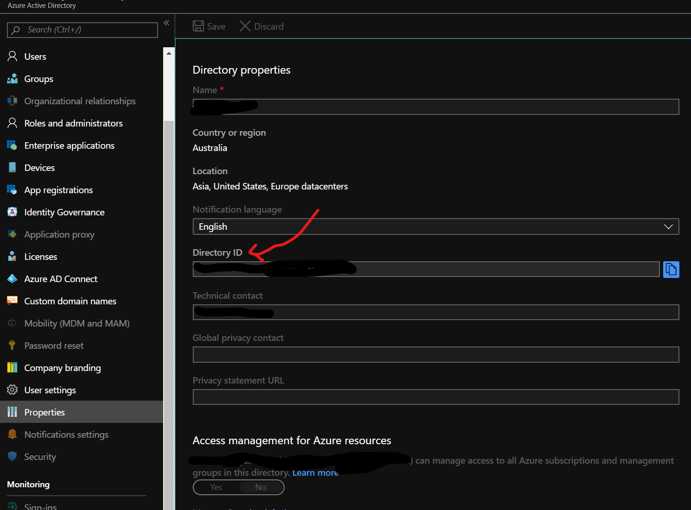This screenshot has height=510, width=691.
Task: Keep access management set to No
Action: click(x=260, y=487)
